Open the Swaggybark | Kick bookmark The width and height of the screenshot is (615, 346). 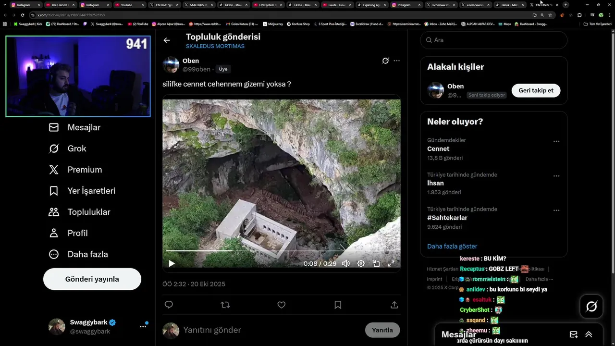tap(28, 24)
